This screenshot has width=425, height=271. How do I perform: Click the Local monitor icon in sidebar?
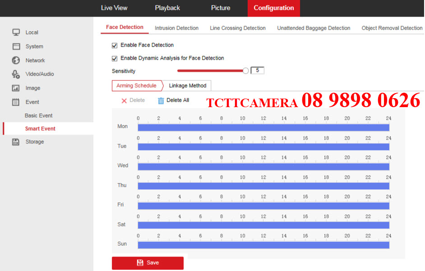(x=16, y=32)
